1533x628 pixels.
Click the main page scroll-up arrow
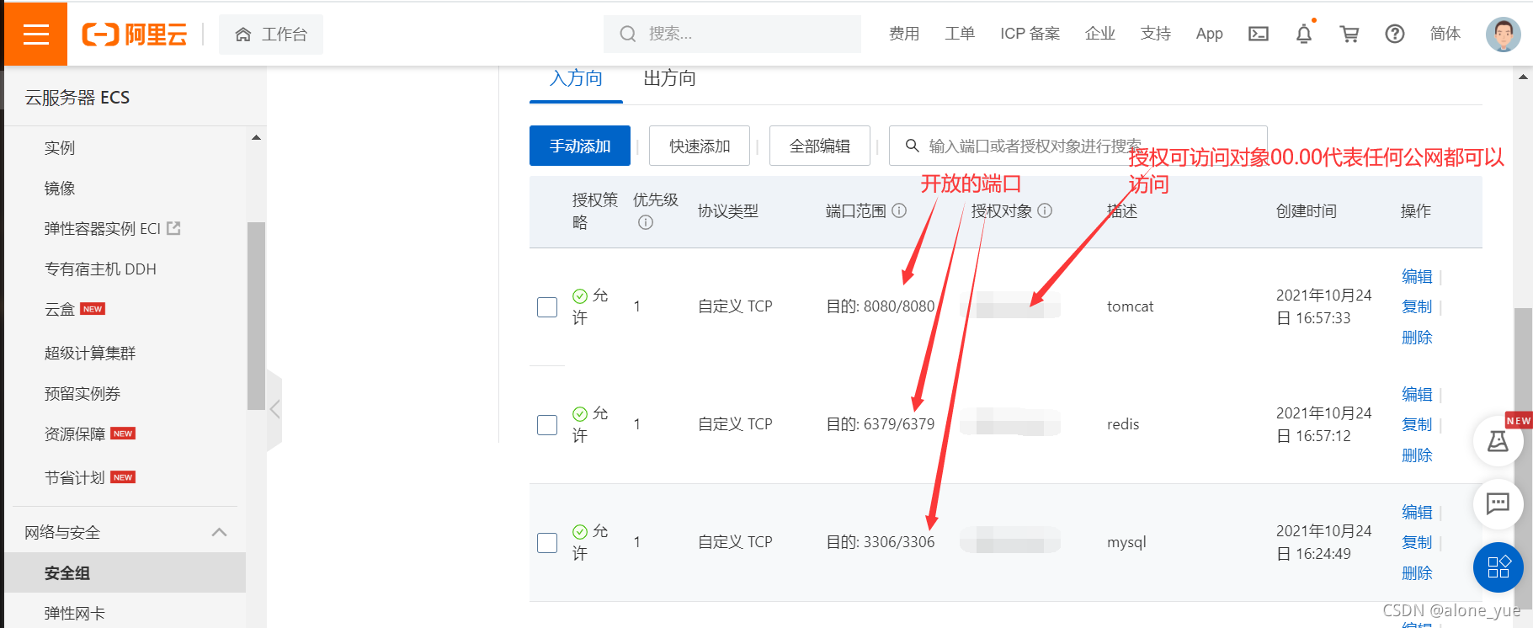click(x=1523, y=77)
